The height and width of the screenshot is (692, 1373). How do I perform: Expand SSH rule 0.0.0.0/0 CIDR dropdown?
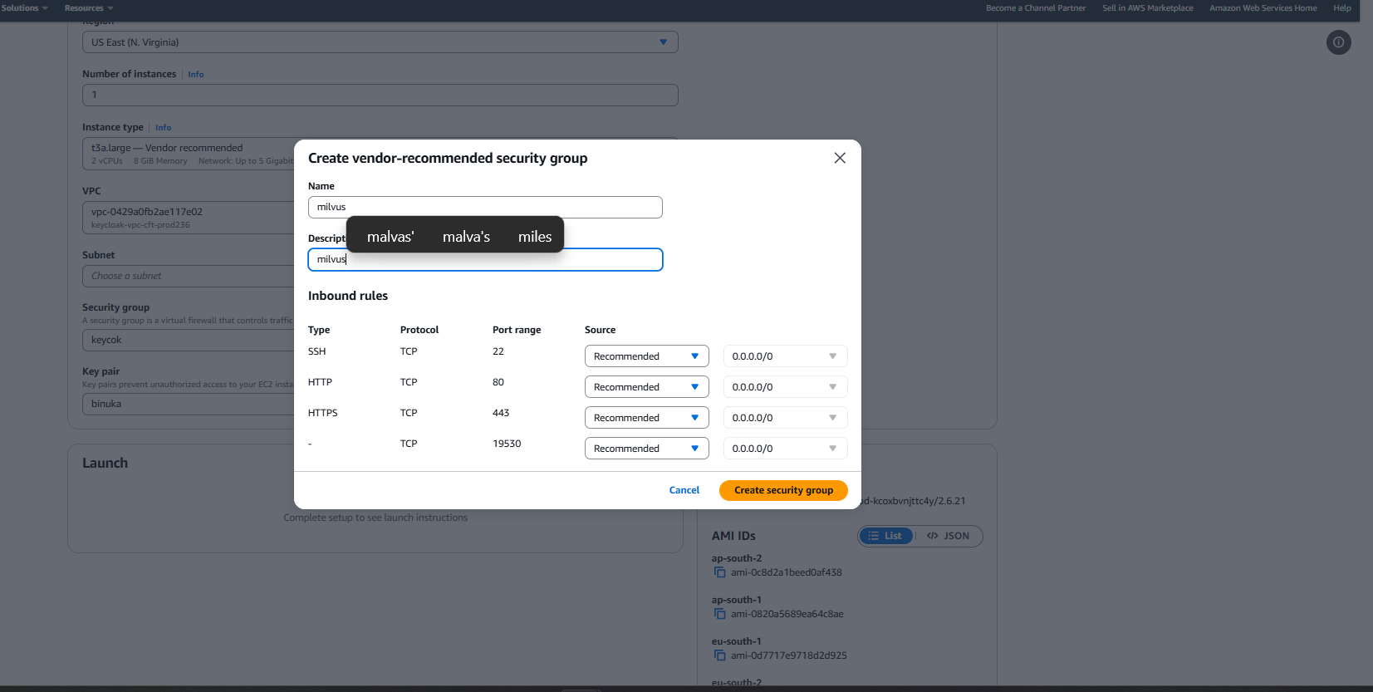click(785, 356)
